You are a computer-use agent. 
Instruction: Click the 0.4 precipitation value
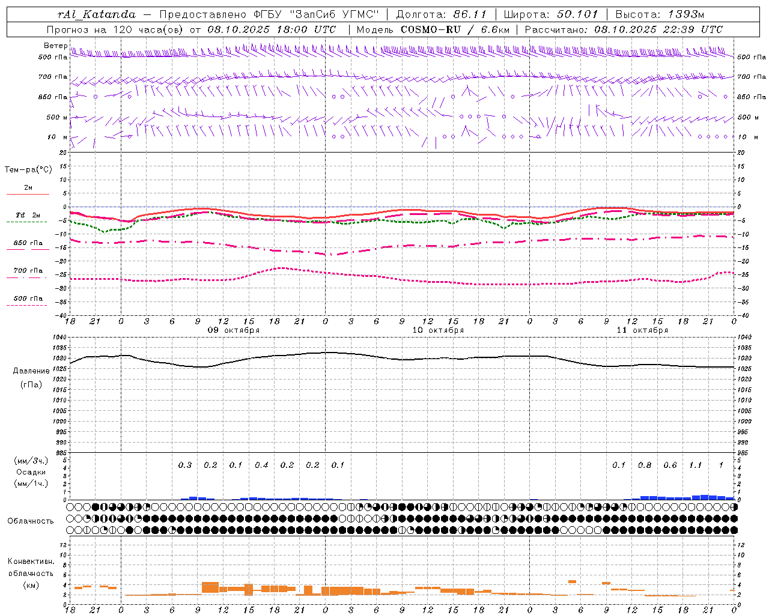261,465
